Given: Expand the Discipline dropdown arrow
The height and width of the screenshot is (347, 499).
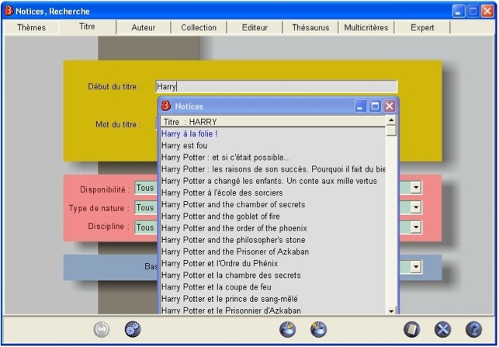Looking at the screenshot, I should 416,227.
